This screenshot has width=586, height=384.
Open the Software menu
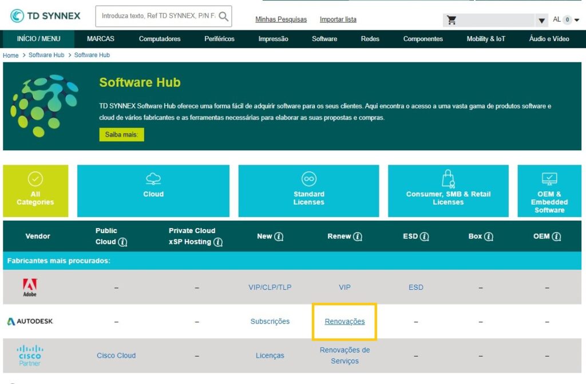pos(324,39)
